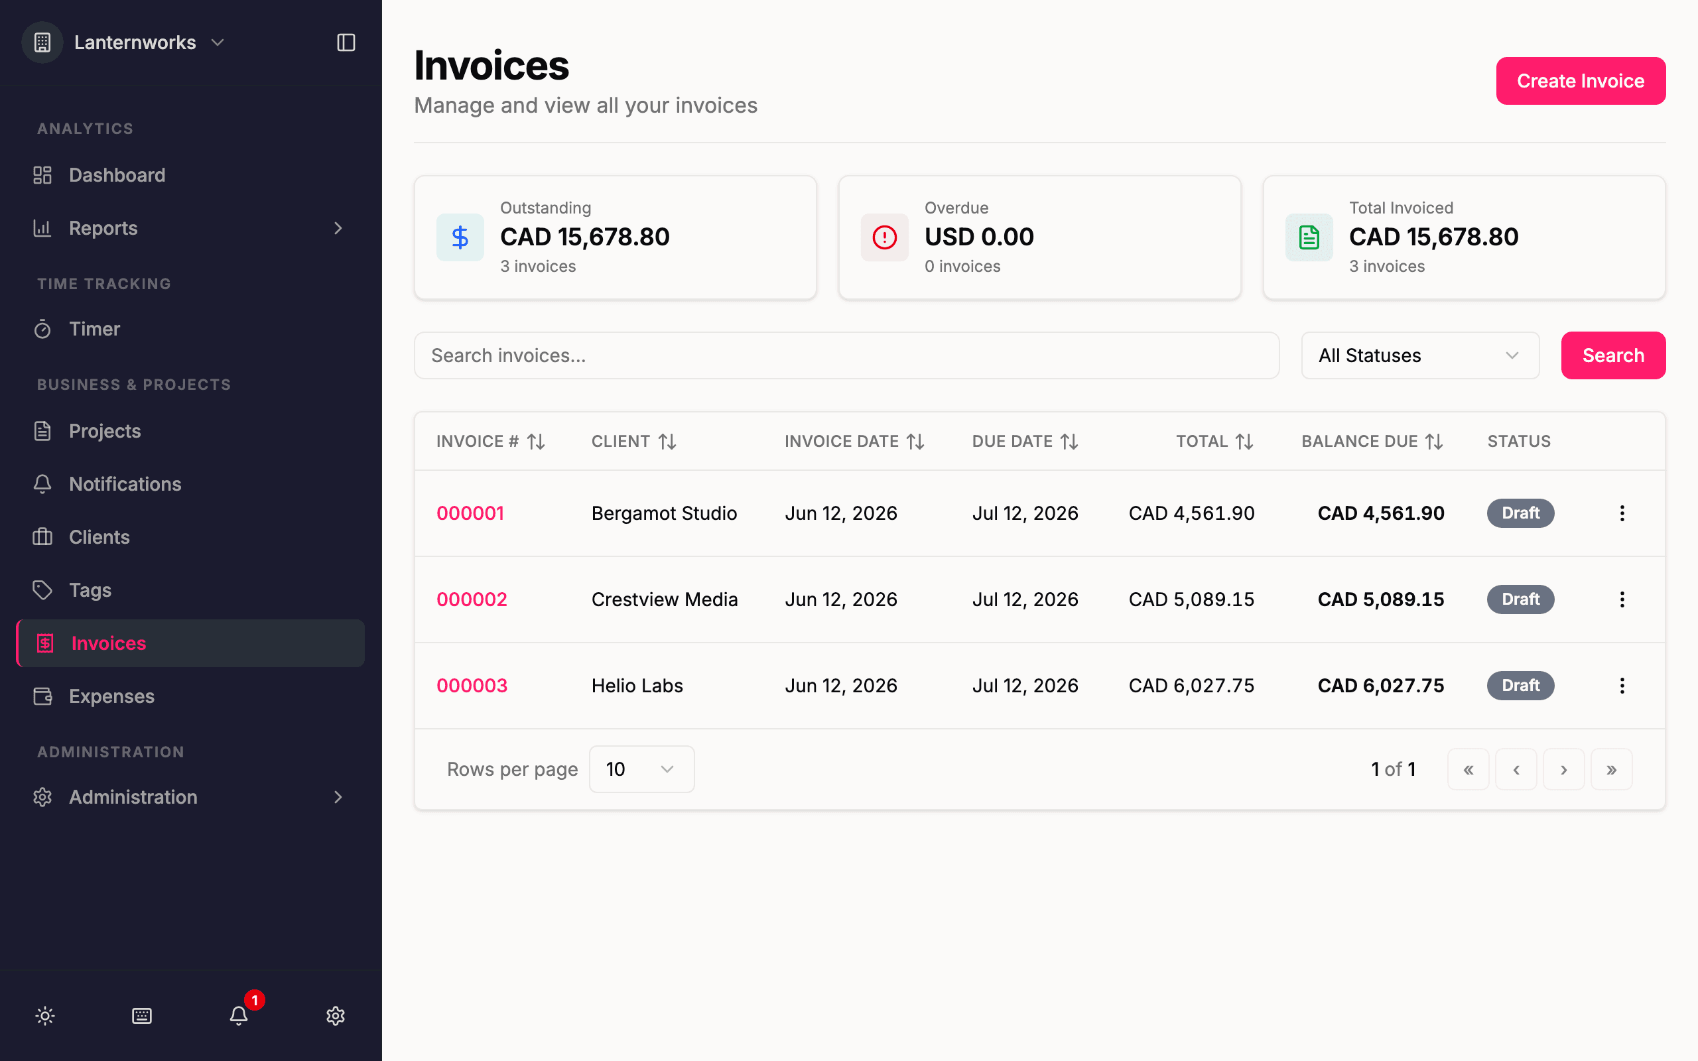Expand the Reports submenu chevron

338,228
